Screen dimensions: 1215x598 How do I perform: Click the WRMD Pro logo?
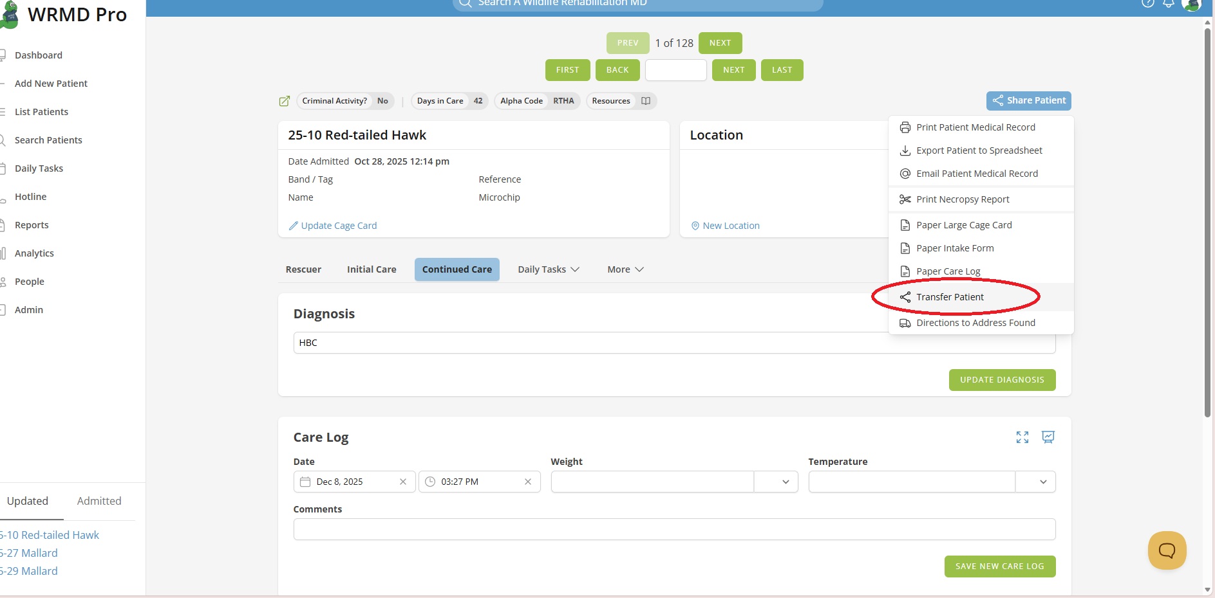coord(64,14)
